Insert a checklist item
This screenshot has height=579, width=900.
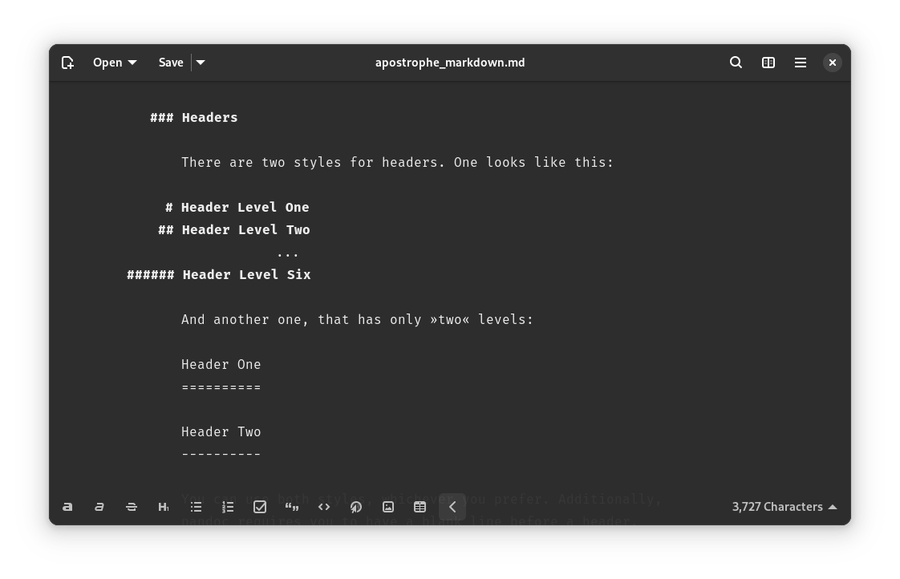[x=260, y=507]
